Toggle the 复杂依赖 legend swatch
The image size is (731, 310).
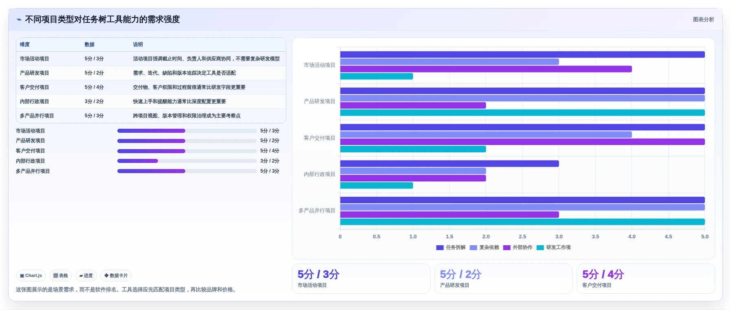(473, 248)
